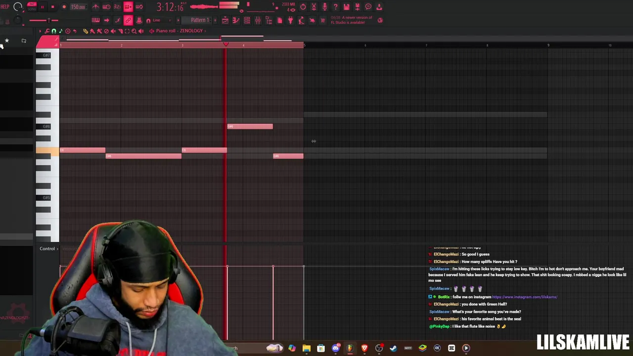
Task: Select the pencil draw tool
Action: click(85, 31)
